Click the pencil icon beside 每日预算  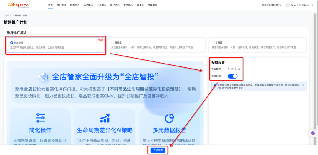tap(239, 69)
